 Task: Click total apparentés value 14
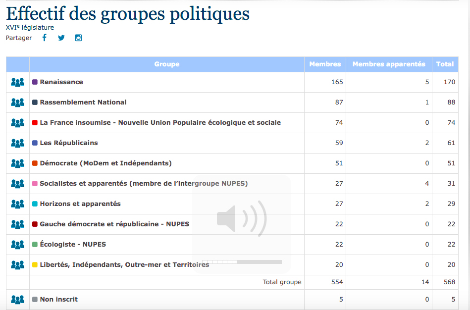point(425,282)
